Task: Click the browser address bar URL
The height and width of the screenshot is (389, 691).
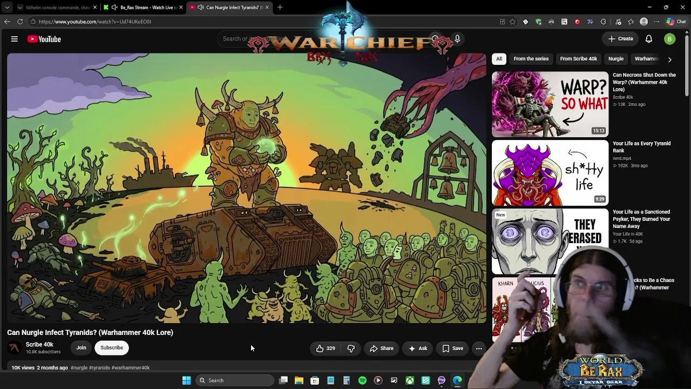Action: click(95, 22)
